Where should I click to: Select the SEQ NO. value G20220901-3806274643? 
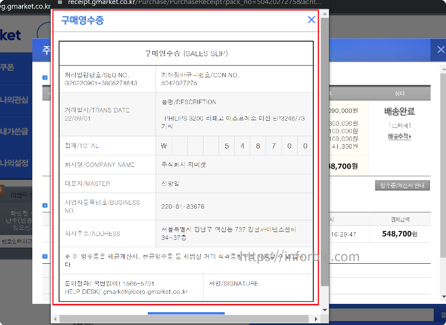point(101,83)
